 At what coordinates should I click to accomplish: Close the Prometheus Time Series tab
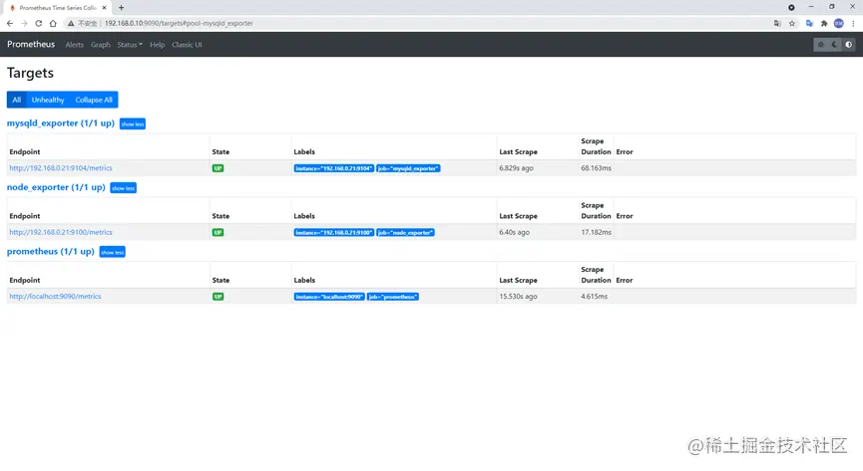[x=104, y=8]
